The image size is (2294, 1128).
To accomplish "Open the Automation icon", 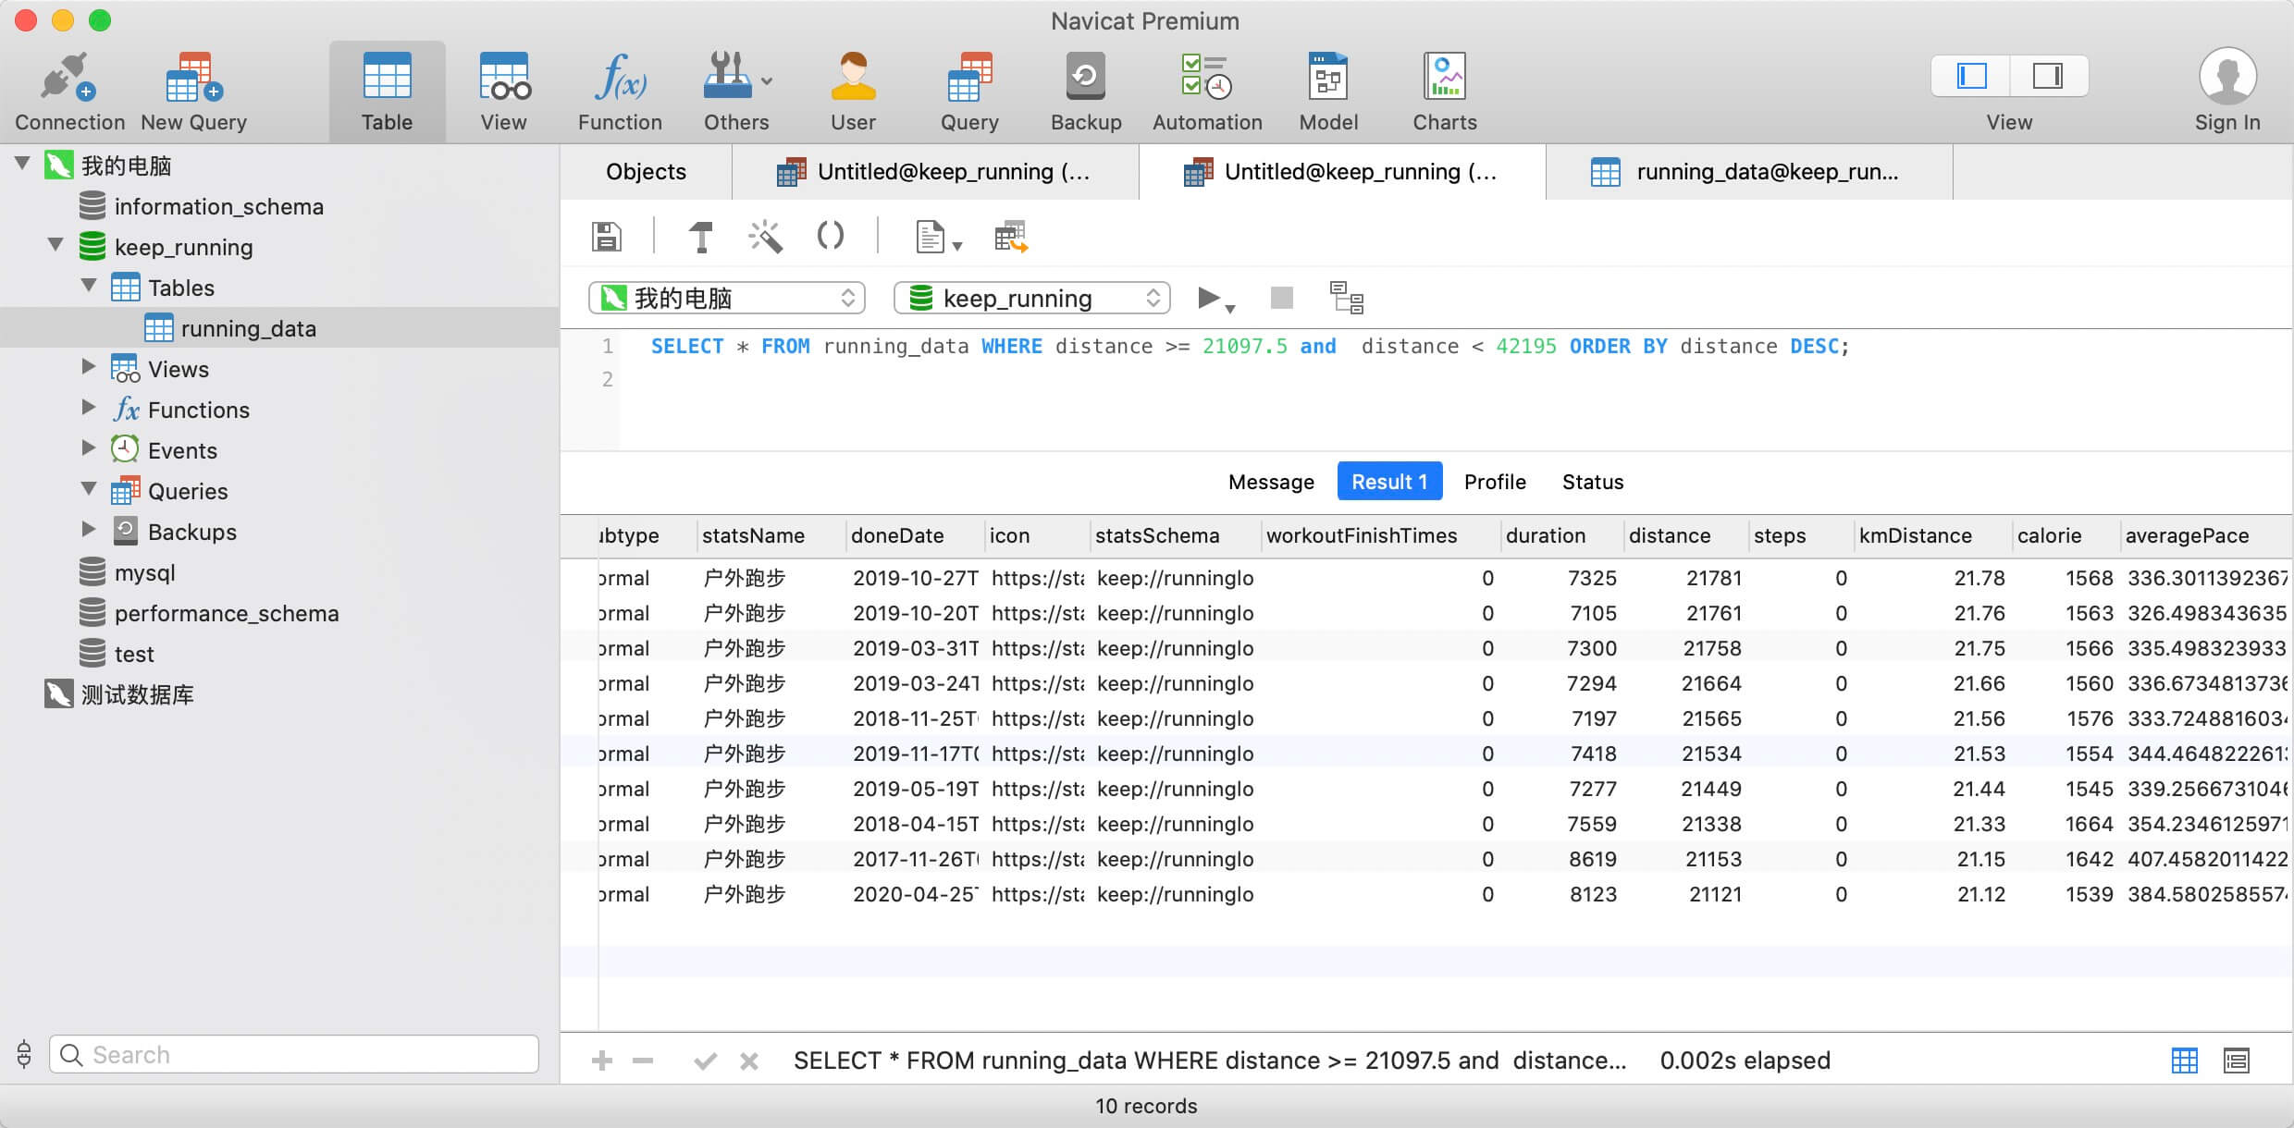I will (x=1207, y=92).
